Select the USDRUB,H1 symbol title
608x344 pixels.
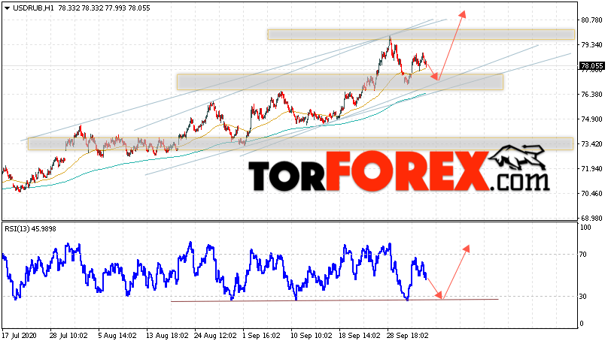33,8
